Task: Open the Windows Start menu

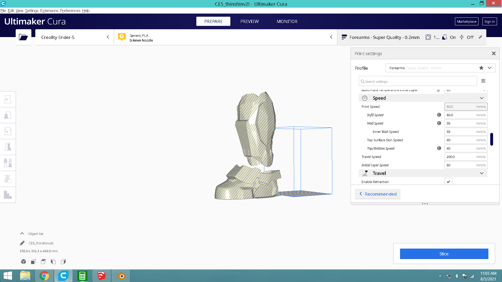Action: (x=8, y=276)
